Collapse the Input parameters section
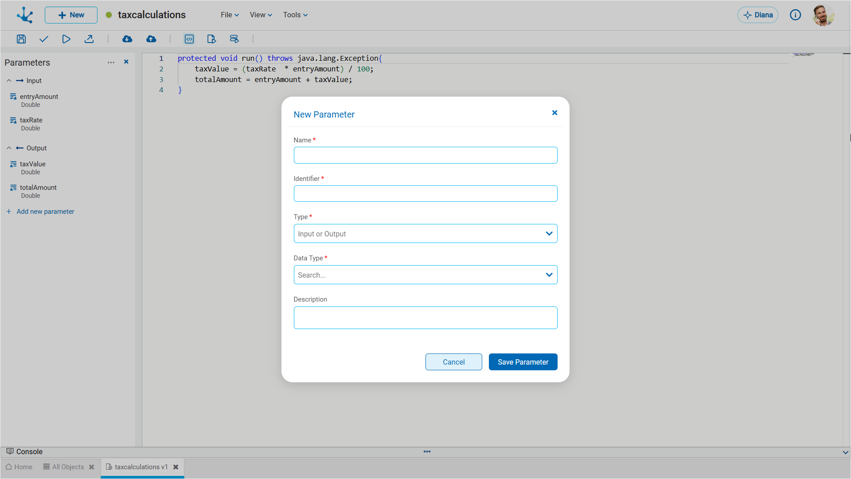This screenshot has width=851, height=479. 9,81
